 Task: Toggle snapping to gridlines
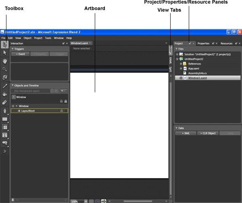click(x=97, y=201)
